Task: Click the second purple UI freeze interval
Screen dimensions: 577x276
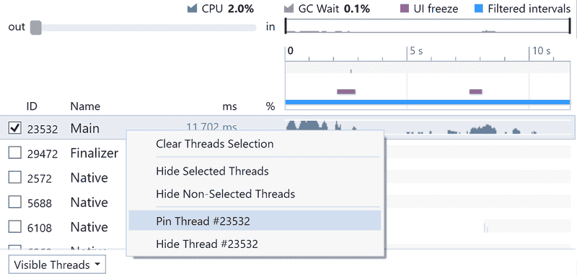Action: (x=476, y=91)
